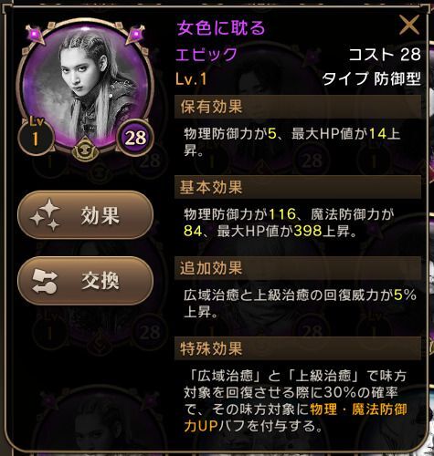
Task: Click the swap arrows icon on 交換 button
Action: click(45, 281)
